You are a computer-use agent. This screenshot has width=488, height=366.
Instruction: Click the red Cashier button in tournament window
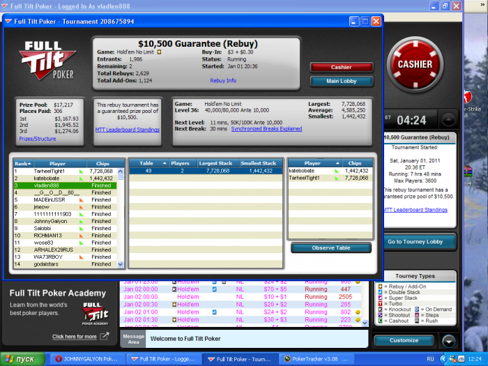342,67
